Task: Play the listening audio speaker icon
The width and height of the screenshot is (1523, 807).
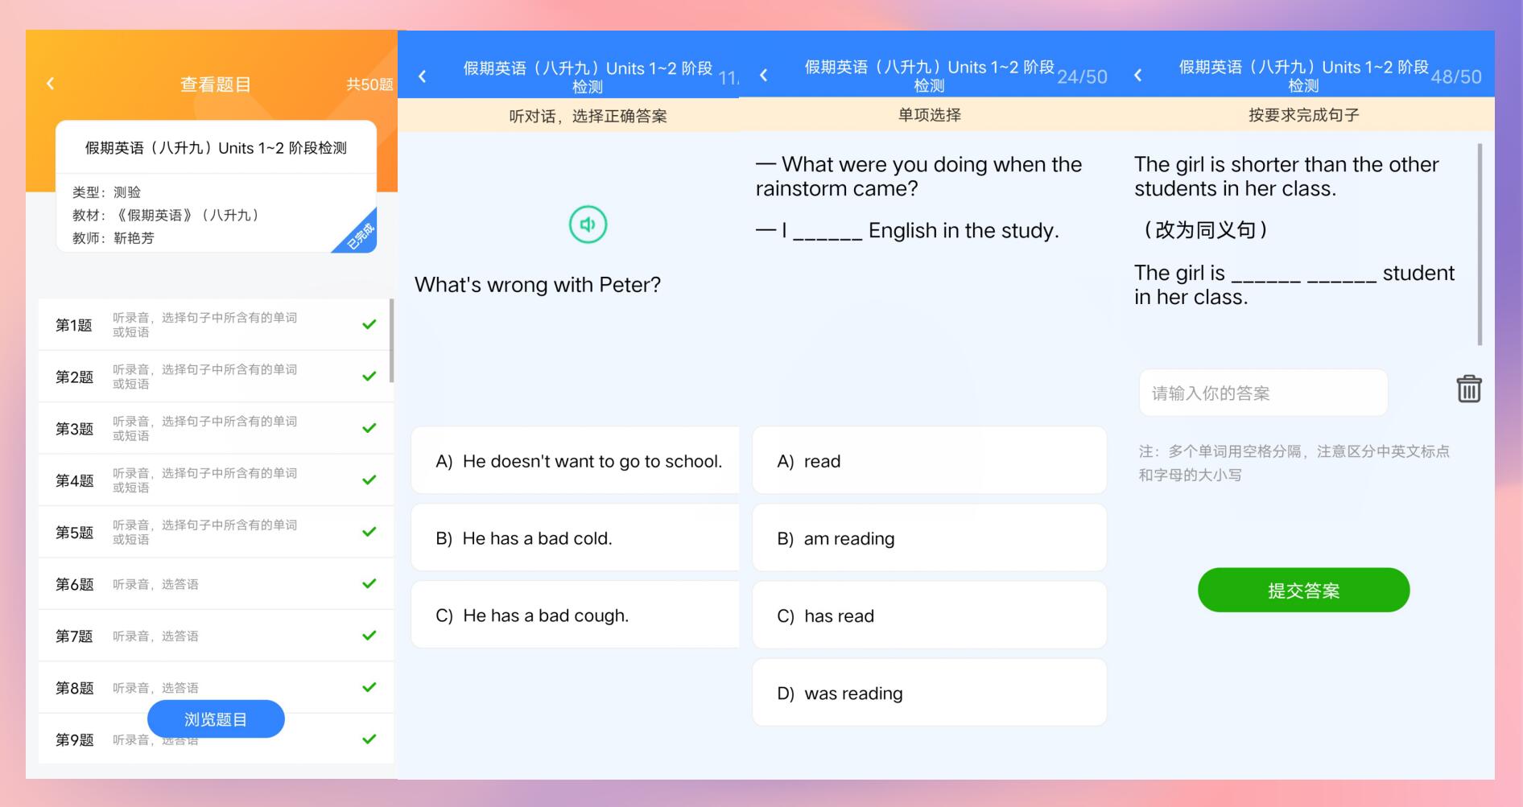Action: pyautogui.click(x=588, y=224)
